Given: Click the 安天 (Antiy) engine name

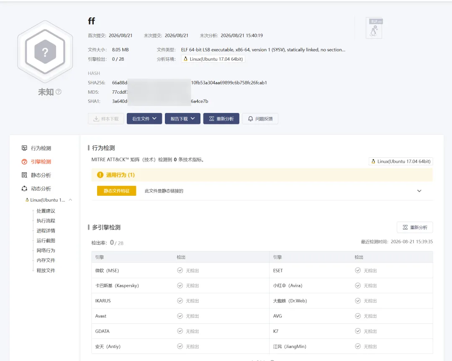Looking at the screenshot, I should 108,347.
